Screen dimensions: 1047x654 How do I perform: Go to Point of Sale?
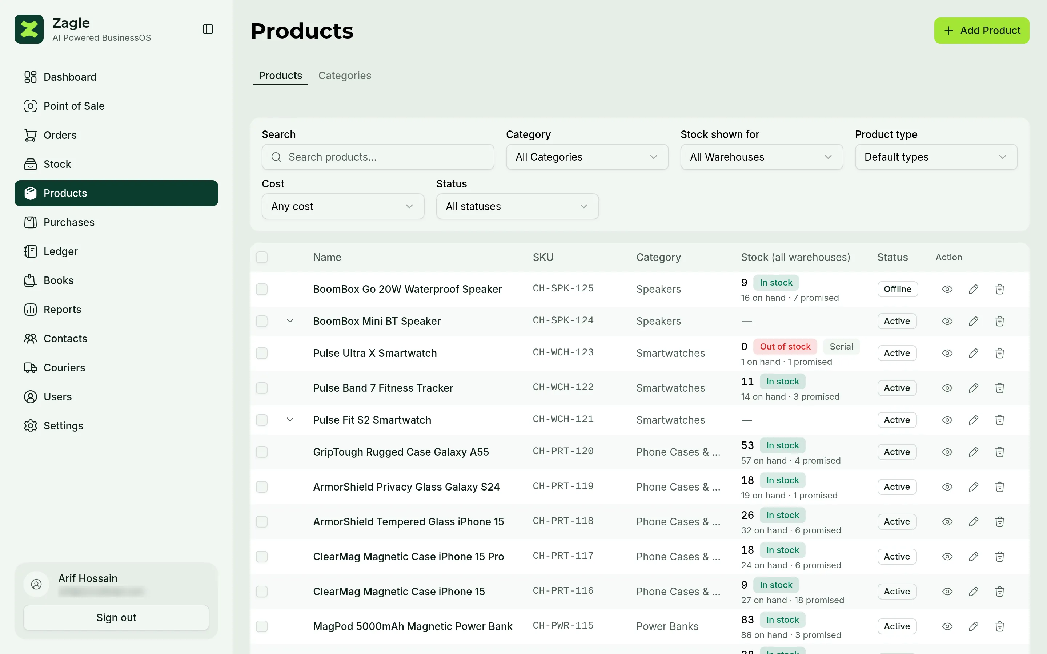click(x=116, y=106)
